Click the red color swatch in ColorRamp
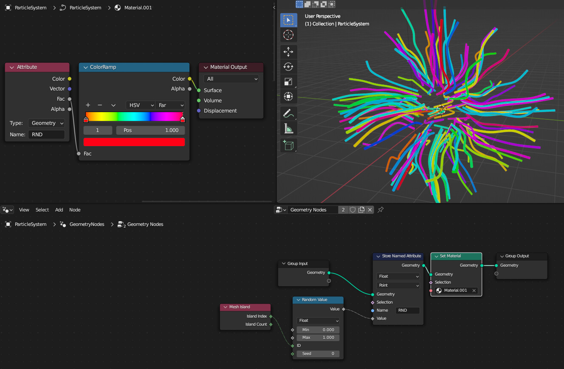Image resolution: width=564 pixels, height=369 pixels. (134, 142)
